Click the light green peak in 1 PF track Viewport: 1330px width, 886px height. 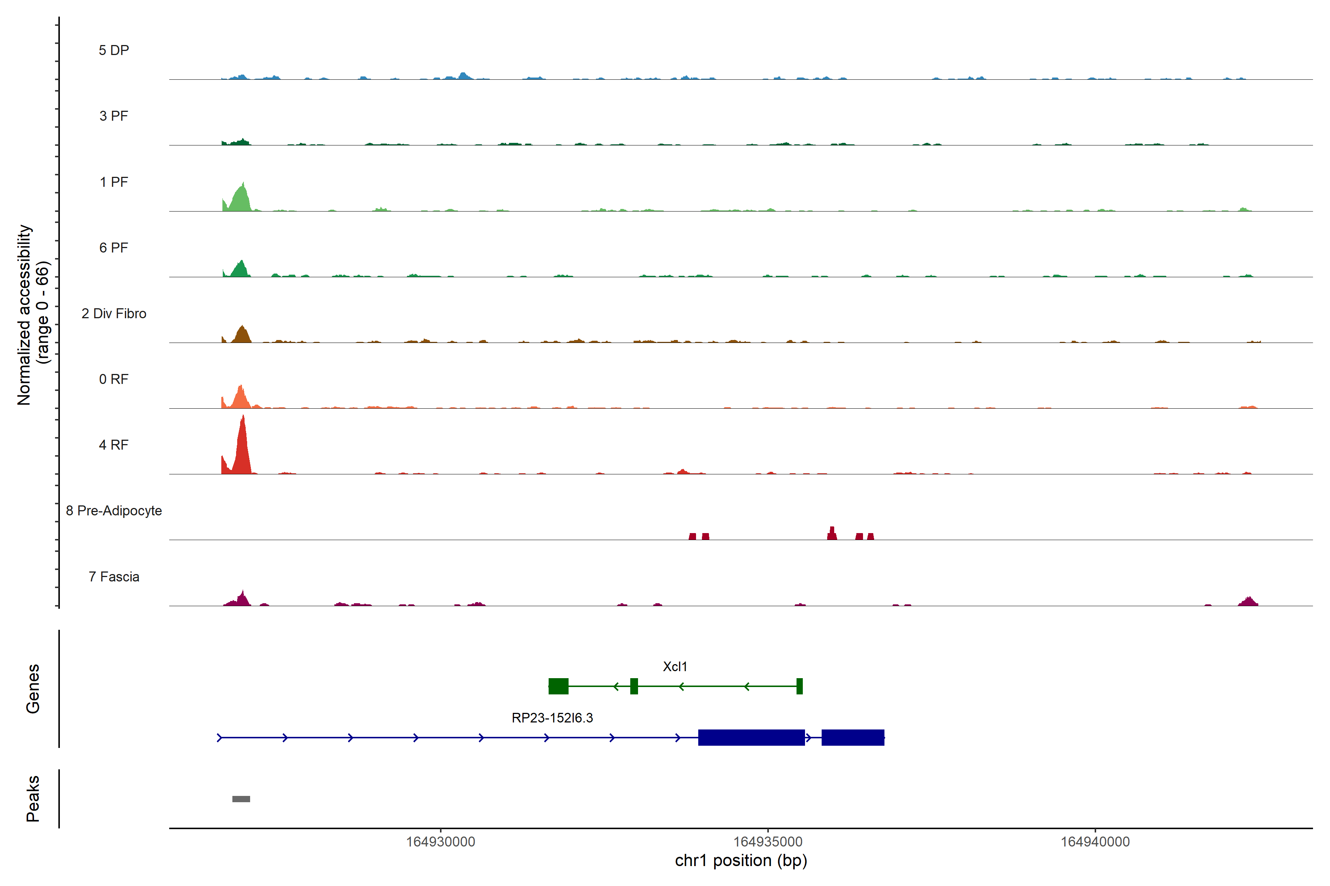[x=242, y=199]
